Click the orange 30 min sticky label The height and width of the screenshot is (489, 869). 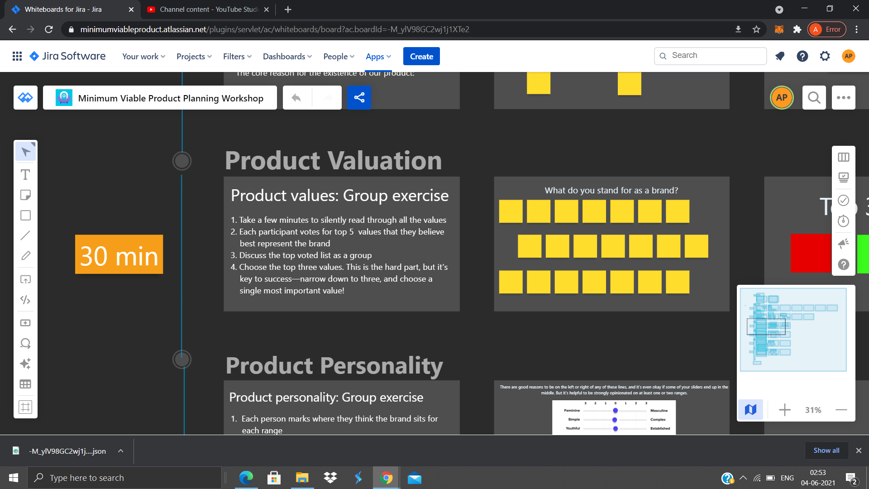click(x=119, y=254)
